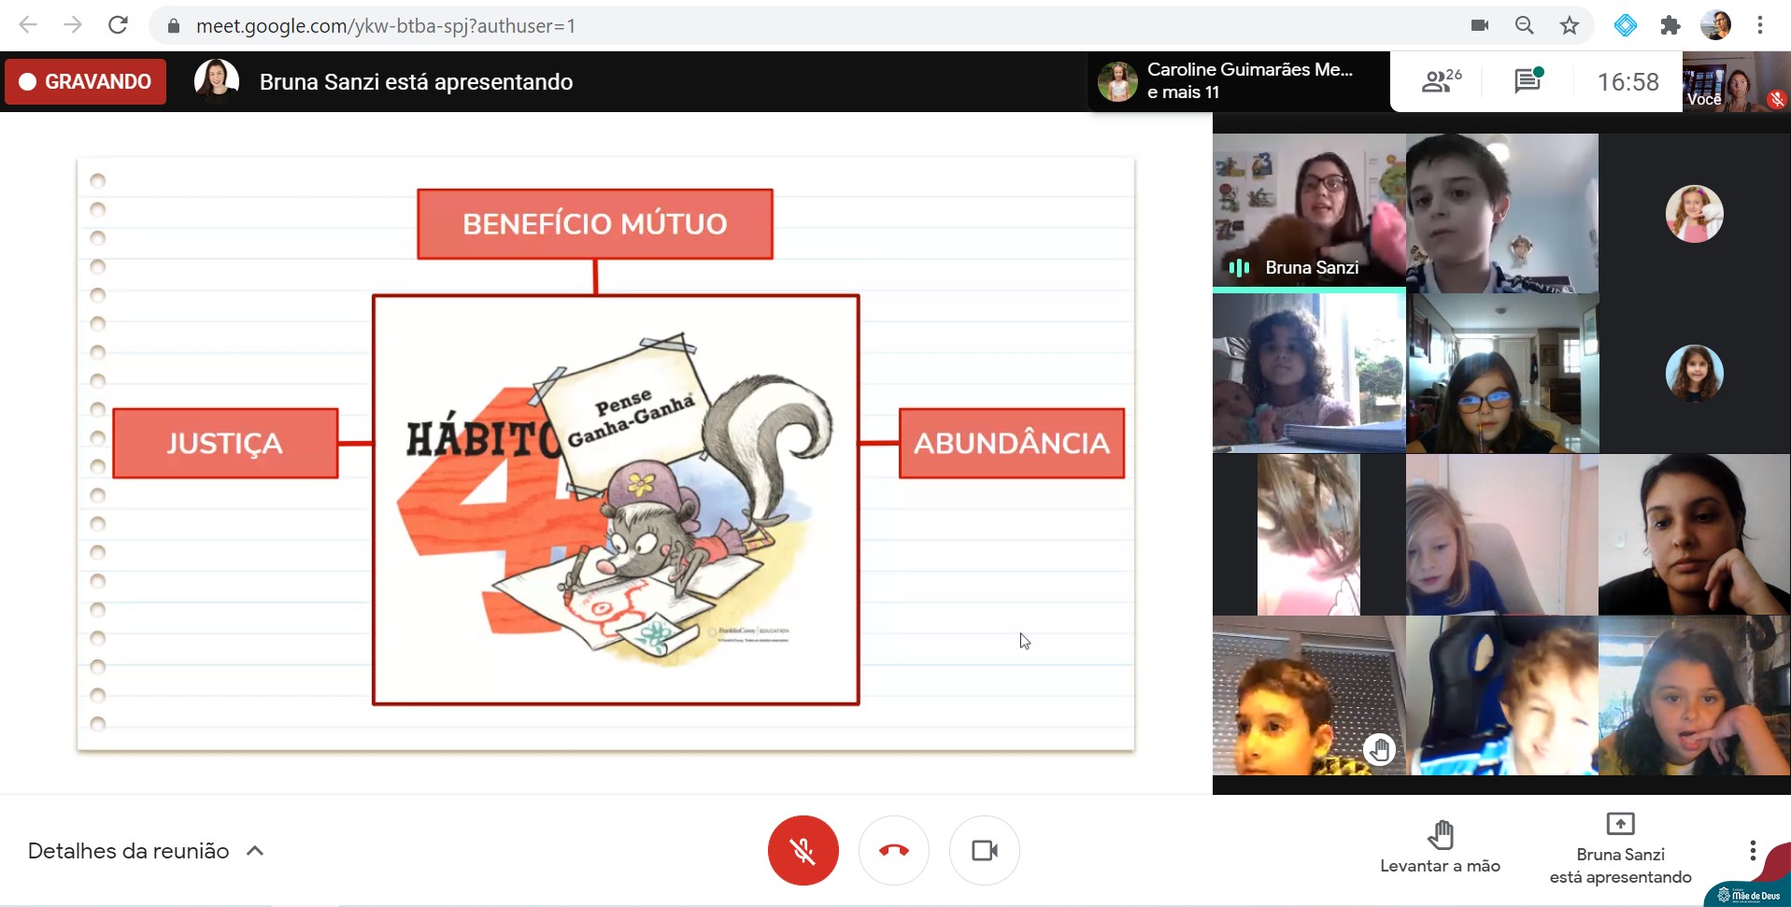Image resolution: width=1791 pixels, height=907 pixels.
Task: Click the address bar URL
Action: pyautogui.click(x=385, y=26)
